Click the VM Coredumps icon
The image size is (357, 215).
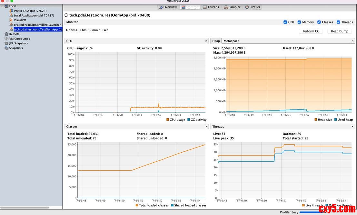[x=6, y=39]
